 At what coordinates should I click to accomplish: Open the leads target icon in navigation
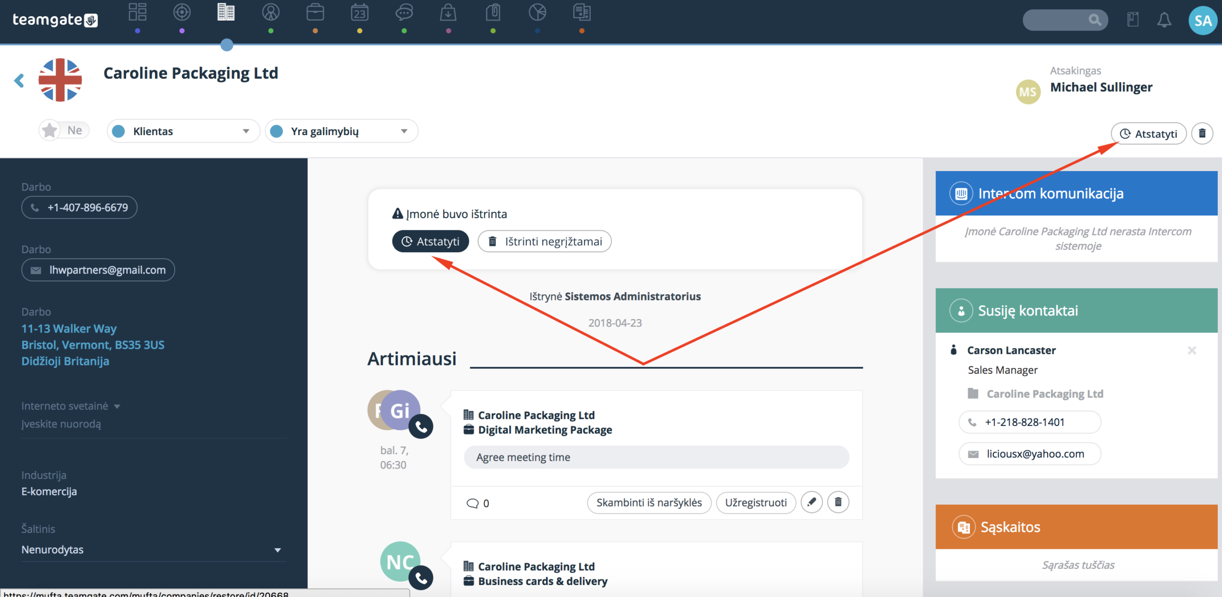pos(182,12)
